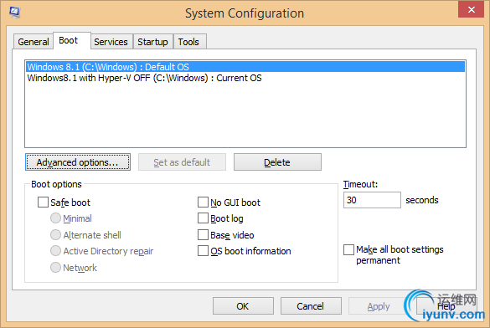The height and width of the screenshot is (328, 490).
Task: Enable the Safe boot checkbox
Action: click(43, 202)
